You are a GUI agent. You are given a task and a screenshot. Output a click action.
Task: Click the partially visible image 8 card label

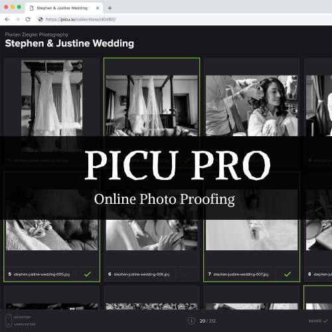[x=320, y=274]
